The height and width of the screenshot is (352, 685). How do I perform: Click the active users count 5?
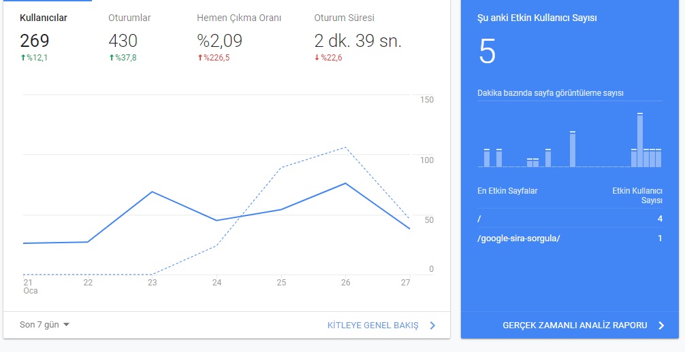click(x=488, y=52)
